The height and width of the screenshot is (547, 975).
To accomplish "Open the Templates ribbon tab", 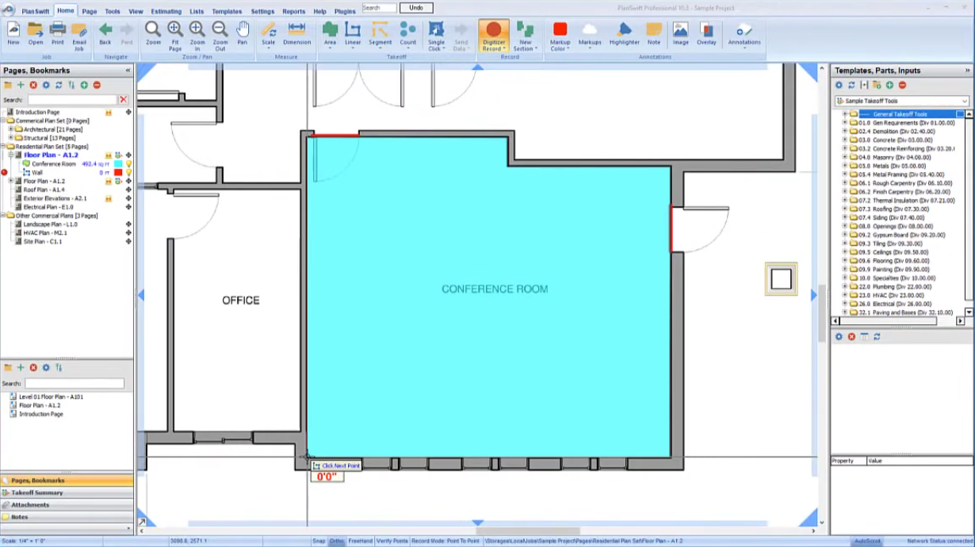I will coord(227,11).
